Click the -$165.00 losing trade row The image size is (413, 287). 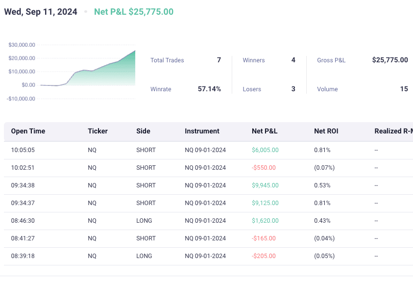point(264,238)
